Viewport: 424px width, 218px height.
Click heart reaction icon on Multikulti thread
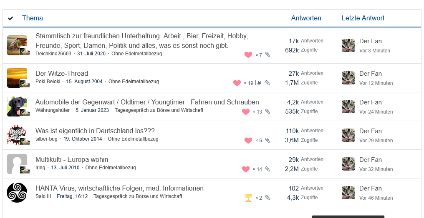tap(245, 169)
